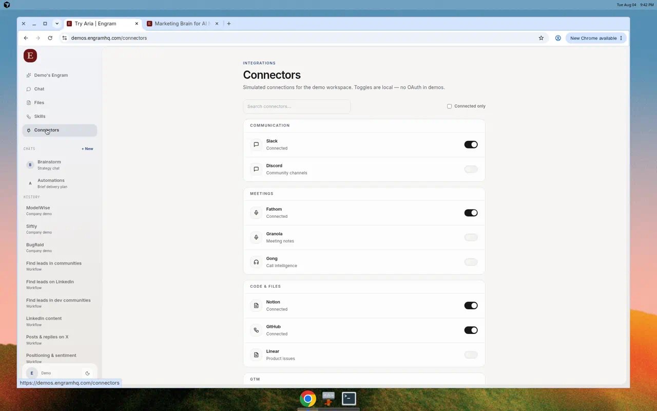Image resolution: width=657 pixels, height=411 pixels.
Task: Turn off the Notion connector toggle
Action: (x=471, y=306)
